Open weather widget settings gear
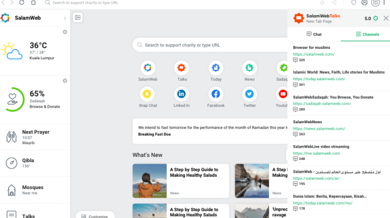This screenshot has width=390, height=218. pyautogui.click(x=65, y=32)
